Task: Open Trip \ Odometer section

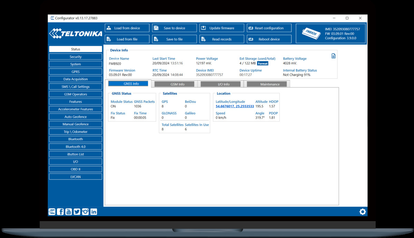Action: 76,132
